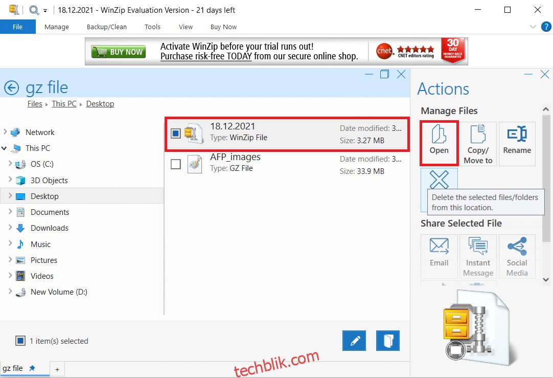Check the AFP_images file checkbox
This screenshot has height=378, width=553.
click(x=176, y=164)
